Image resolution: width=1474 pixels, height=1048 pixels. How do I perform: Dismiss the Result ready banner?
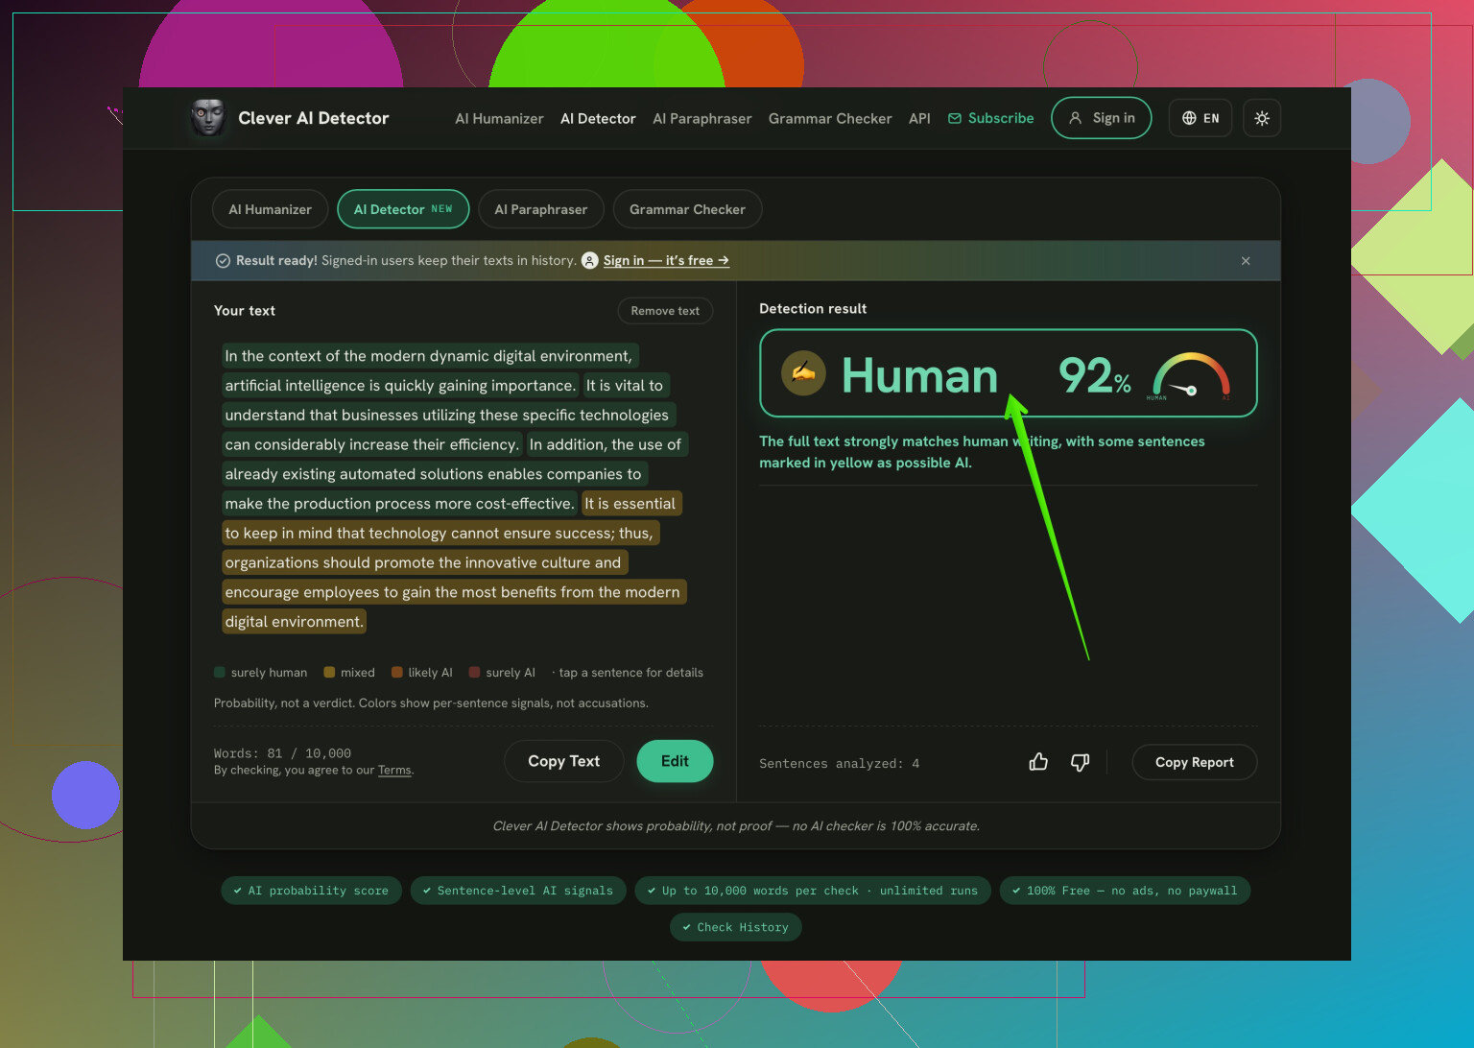(1246, 261)
